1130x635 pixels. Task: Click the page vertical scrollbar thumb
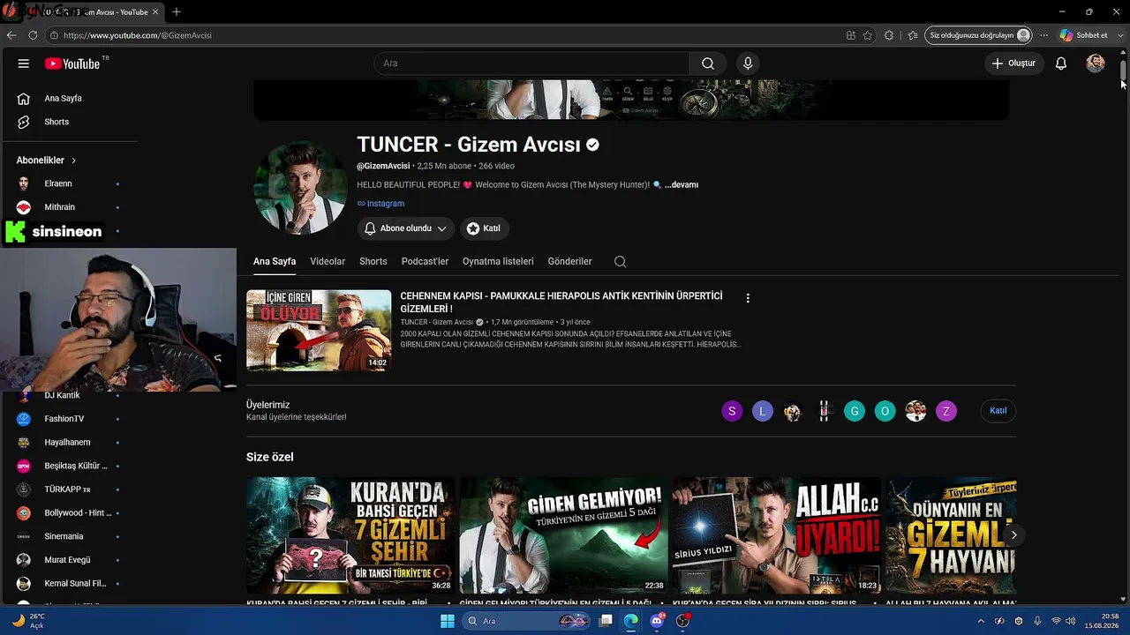point(1123,70)
